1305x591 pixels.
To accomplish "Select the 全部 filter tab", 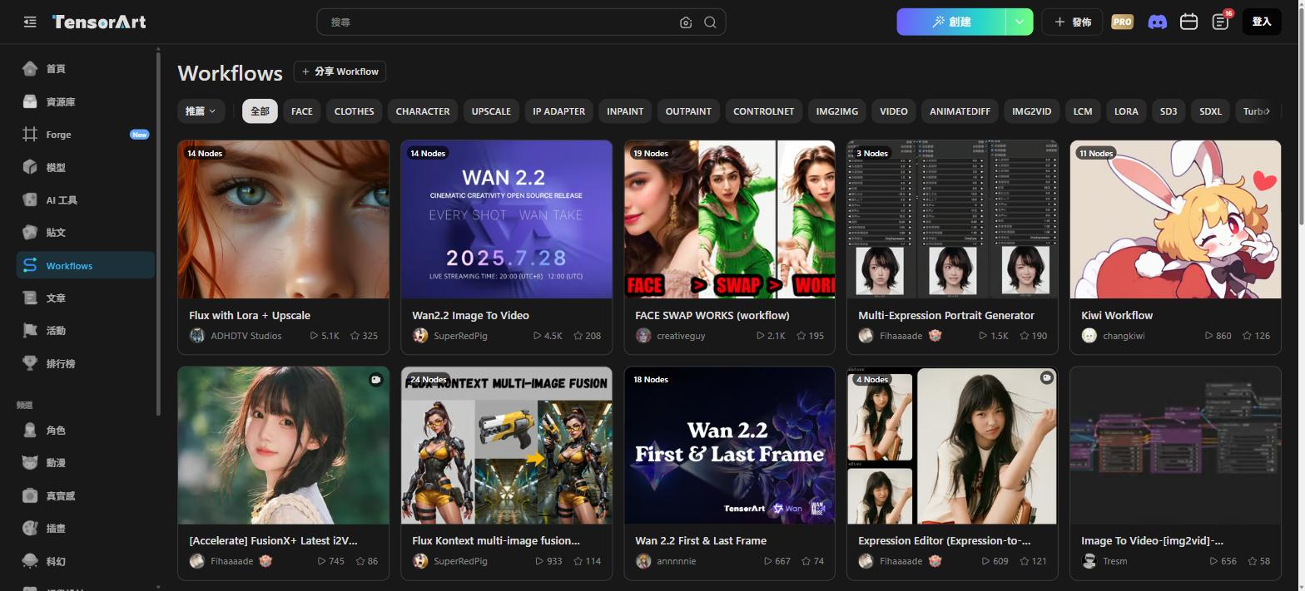I will click(260, 111).
